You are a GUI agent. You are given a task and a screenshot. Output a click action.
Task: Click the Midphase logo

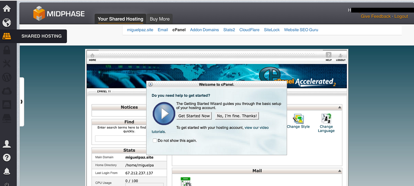click(59, 14)
